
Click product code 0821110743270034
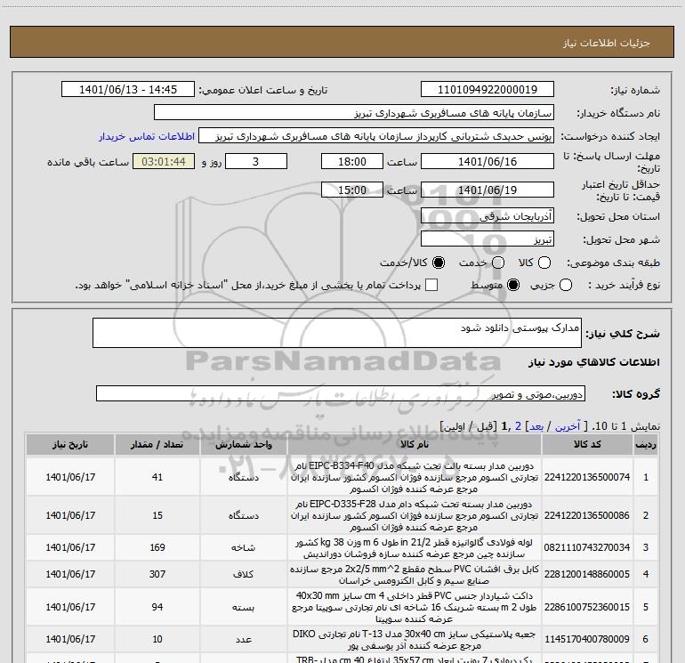coord(587,547)
